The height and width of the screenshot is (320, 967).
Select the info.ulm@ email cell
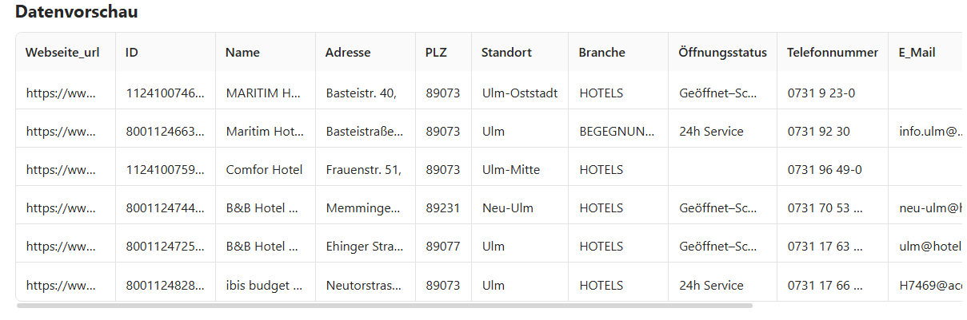(x=925, y=131)
